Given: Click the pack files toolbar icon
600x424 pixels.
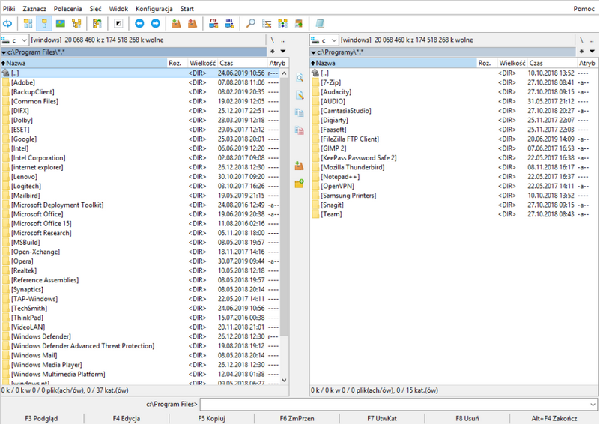Looking at the screenshot, I should (176, 24).
